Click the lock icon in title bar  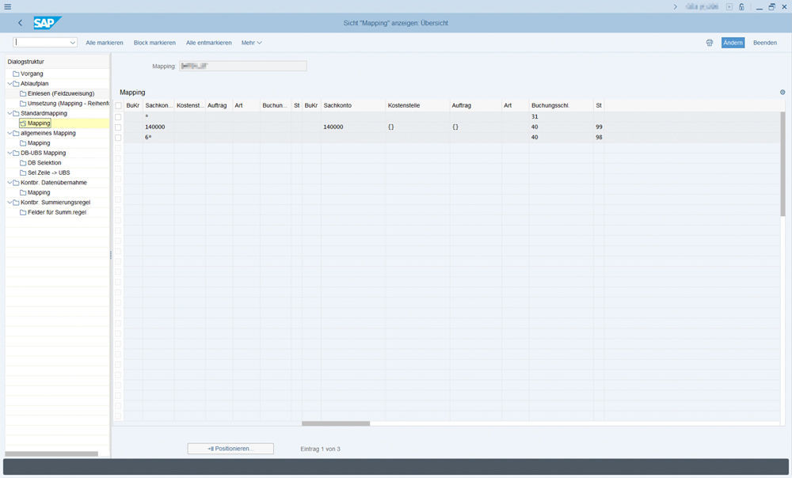[x=741, y=6]
